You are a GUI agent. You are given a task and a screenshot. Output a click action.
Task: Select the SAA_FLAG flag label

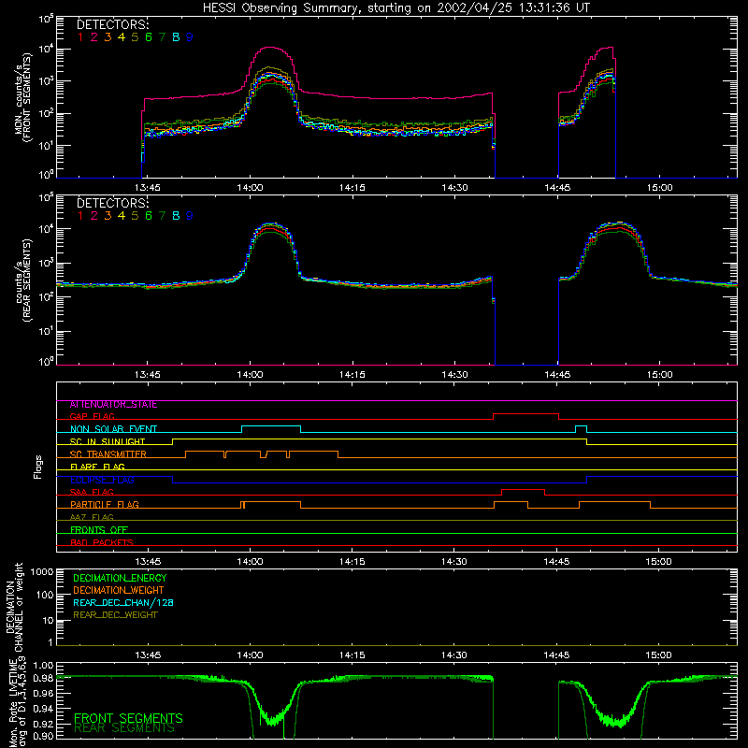click(92, 492)
